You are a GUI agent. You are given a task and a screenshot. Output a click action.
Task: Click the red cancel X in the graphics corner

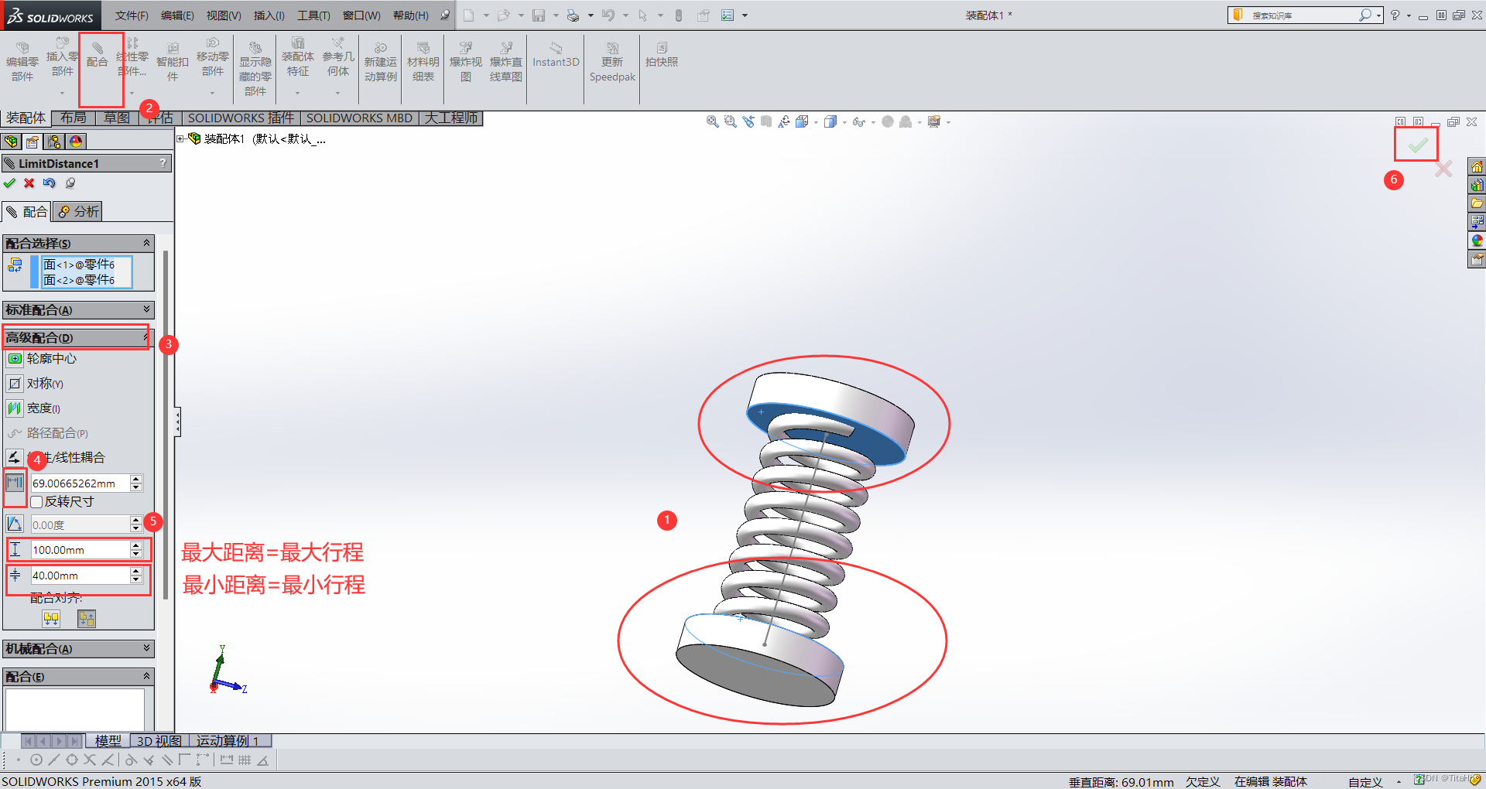[1443, 169]
